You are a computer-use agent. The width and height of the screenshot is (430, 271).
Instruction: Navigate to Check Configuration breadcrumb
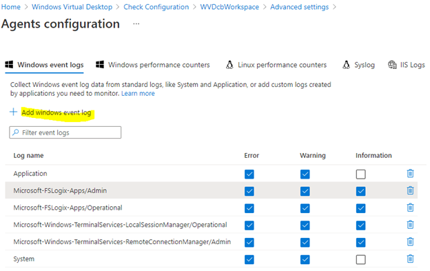[x=156, y=7]
